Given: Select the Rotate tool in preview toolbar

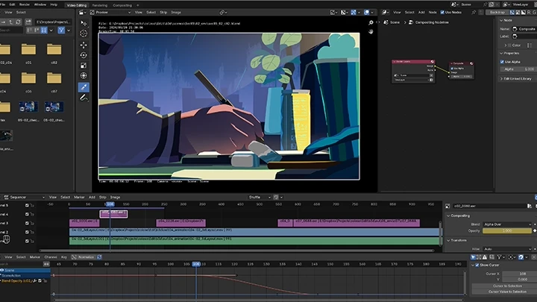Looking at the screenshot, I should (84, 55).
